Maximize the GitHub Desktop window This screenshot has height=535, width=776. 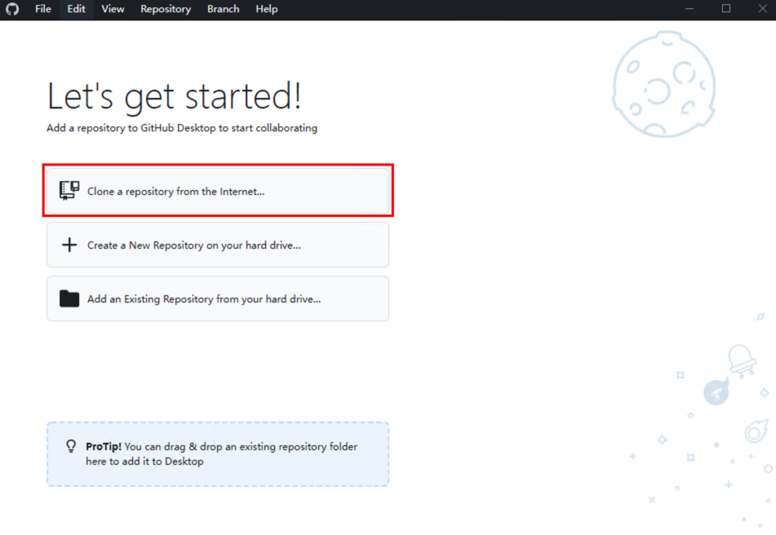point(726,9)
